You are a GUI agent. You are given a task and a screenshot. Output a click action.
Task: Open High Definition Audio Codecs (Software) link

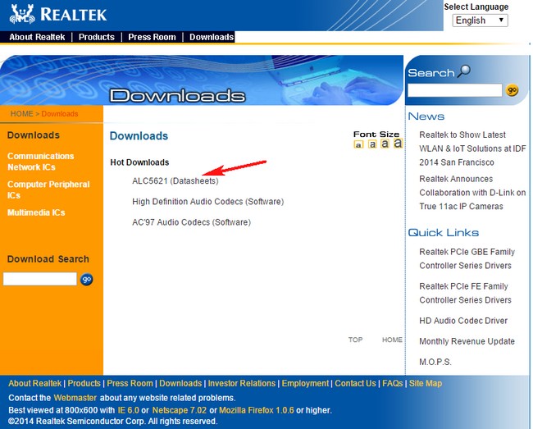click(196, 202)
